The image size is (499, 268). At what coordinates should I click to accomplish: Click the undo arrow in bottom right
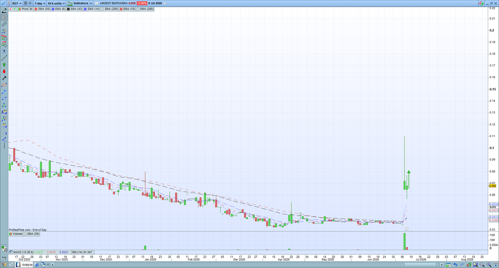pyautogui.click(x=455, y=264)
